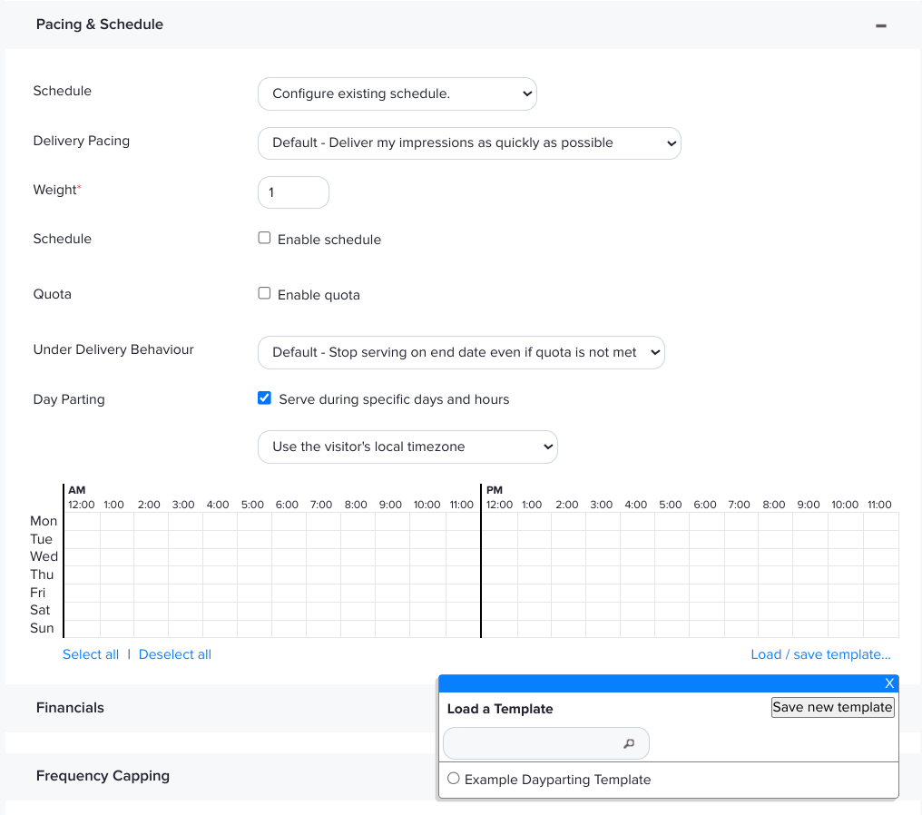The width and height of the screenshot is (922, 815).
Task: Click the Weight input field
Action: tap(293, 192)
